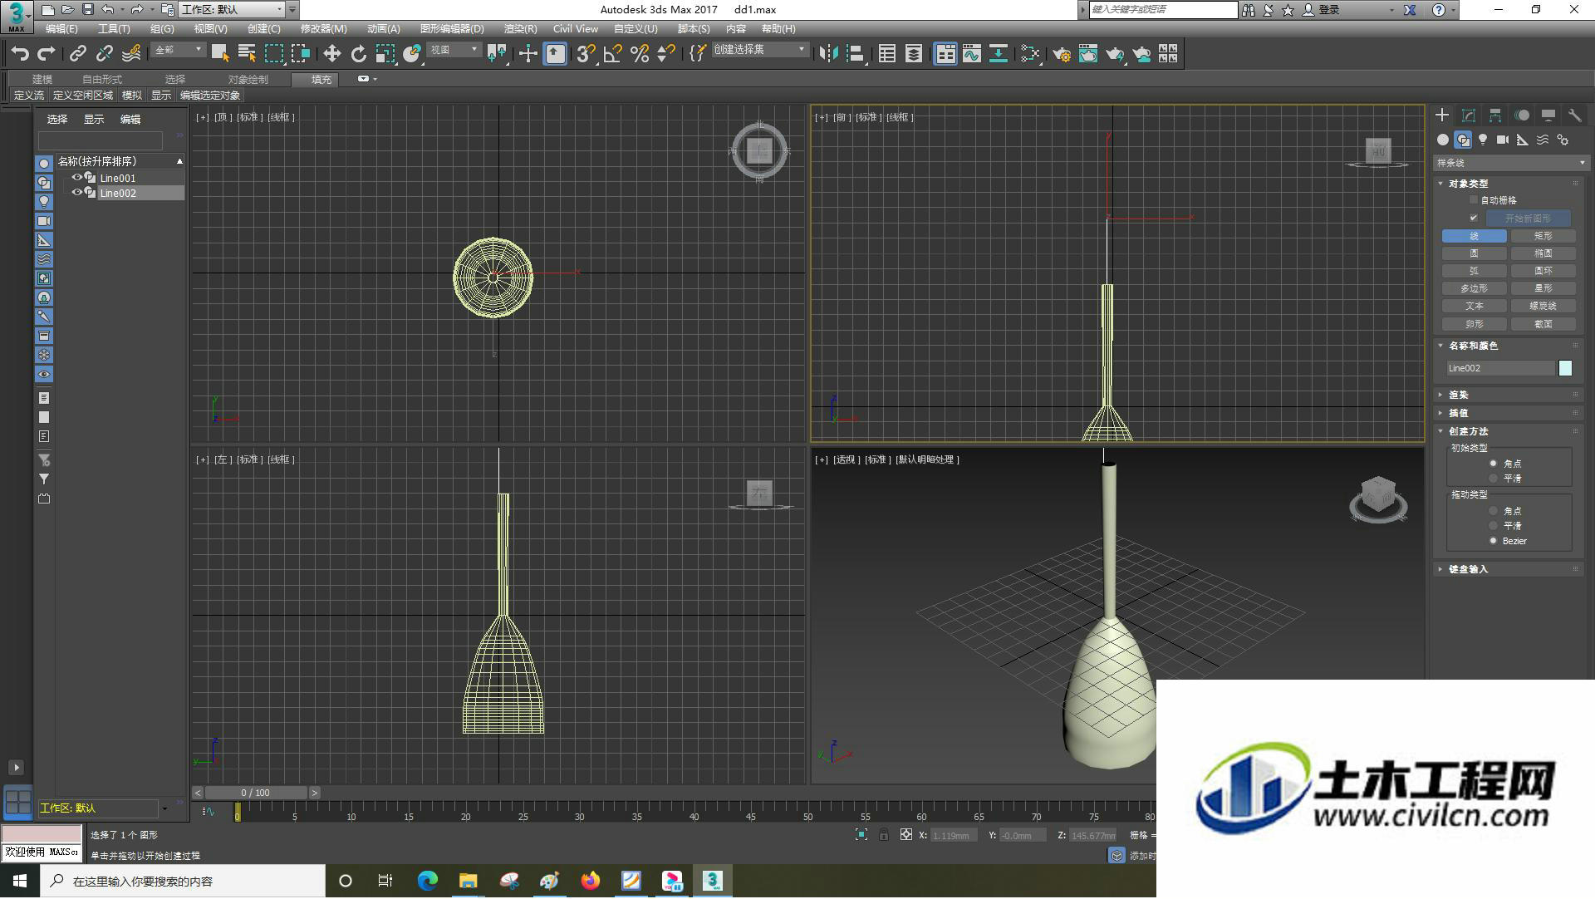Activate the Select Object tool
Image resolution: width=1595 pixels, height=899 pixels.
point(220,54)
